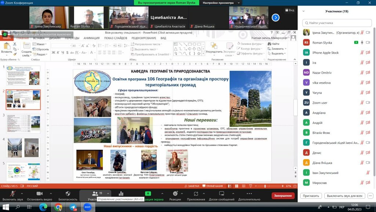Open Telegram from the Windows taskbar
The height and width of the screenshot is (212, 376).
coord(73,207)
